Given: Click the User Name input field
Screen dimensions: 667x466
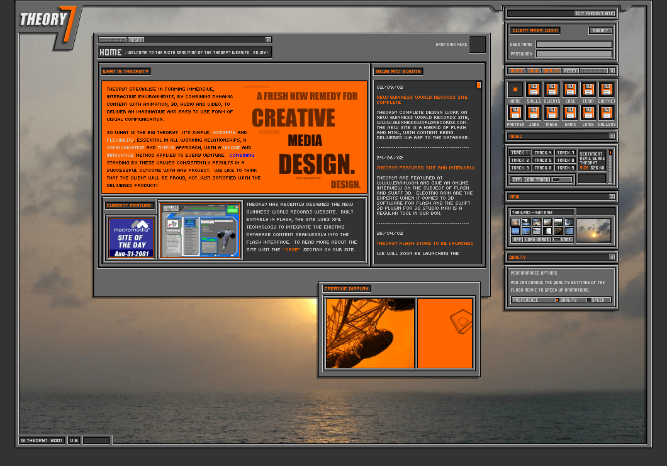Looking at the screenshot, I should tap(574, 45).
